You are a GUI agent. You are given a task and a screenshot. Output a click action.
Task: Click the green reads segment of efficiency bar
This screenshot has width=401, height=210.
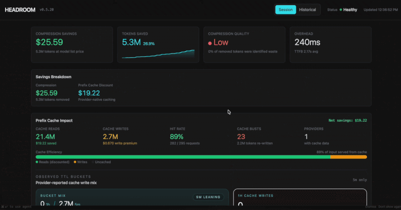(183, 157)
